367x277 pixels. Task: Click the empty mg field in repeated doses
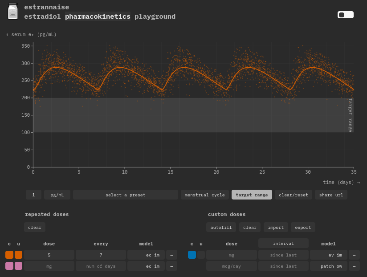[49, 266]
